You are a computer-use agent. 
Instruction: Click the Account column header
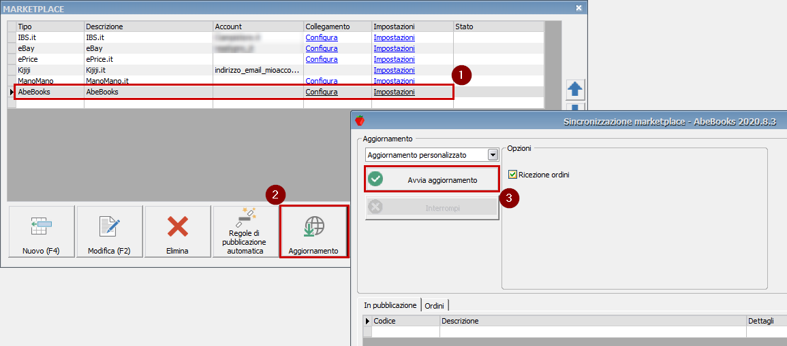coord(258,27)
